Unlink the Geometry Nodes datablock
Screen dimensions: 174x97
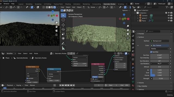click(x=74, y=53)
